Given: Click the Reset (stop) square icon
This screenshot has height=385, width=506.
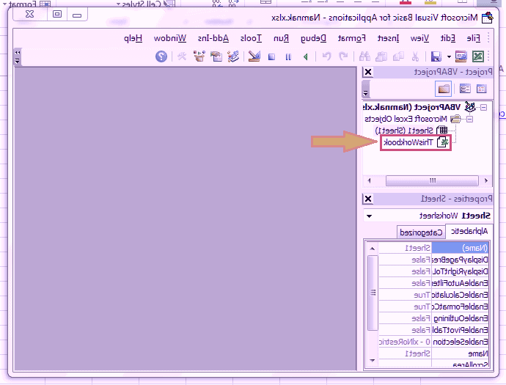Looking at the screenshot, I should pyautogui.click(x=271, y=56).
